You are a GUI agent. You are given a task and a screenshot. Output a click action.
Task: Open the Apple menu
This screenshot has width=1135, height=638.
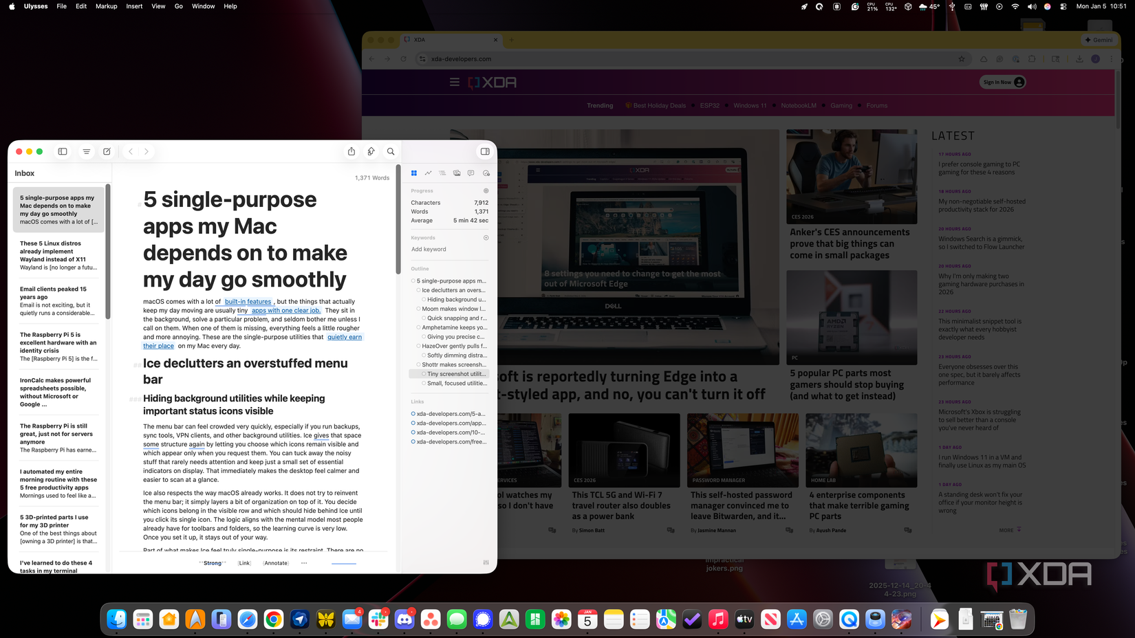click(x=12, y=6)
